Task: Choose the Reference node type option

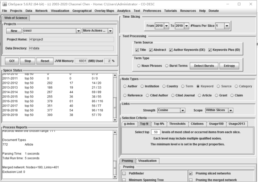Action: click(125, 95)
